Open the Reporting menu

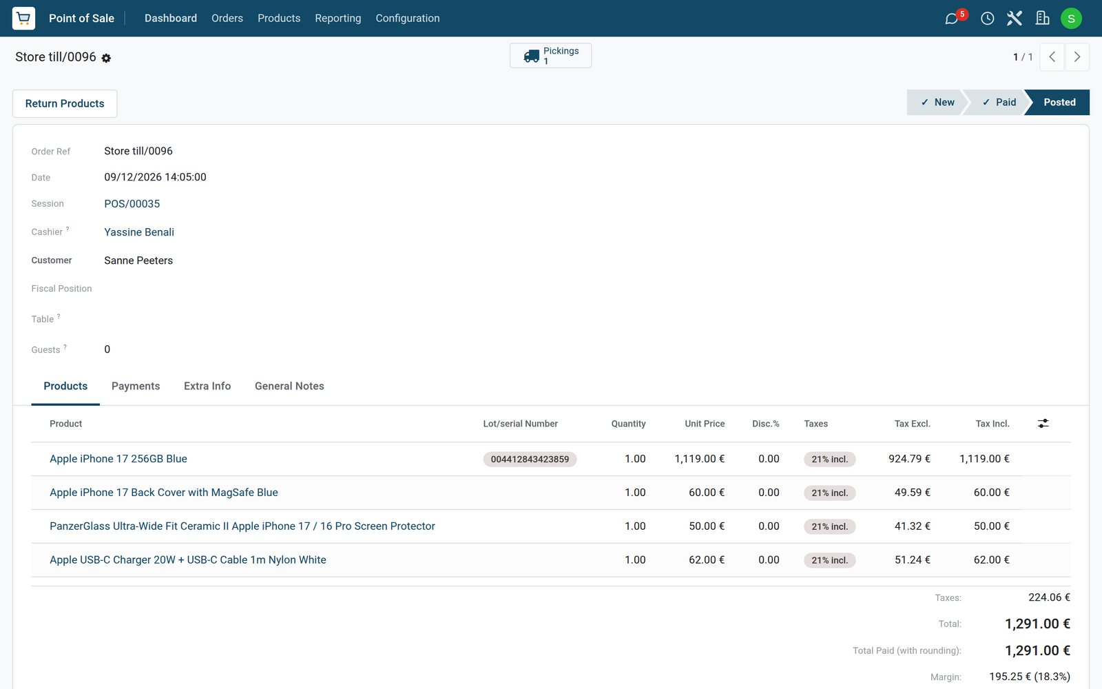tap(338, 18)
